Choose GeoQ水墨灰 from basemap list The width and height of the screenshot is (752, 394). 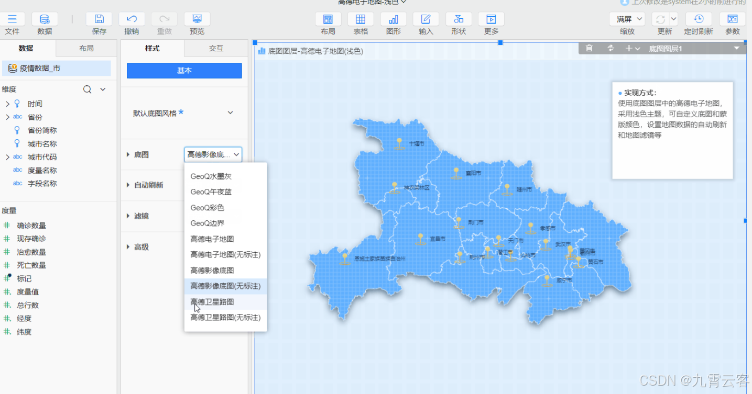pyautogui.click(x=226, y=176)
